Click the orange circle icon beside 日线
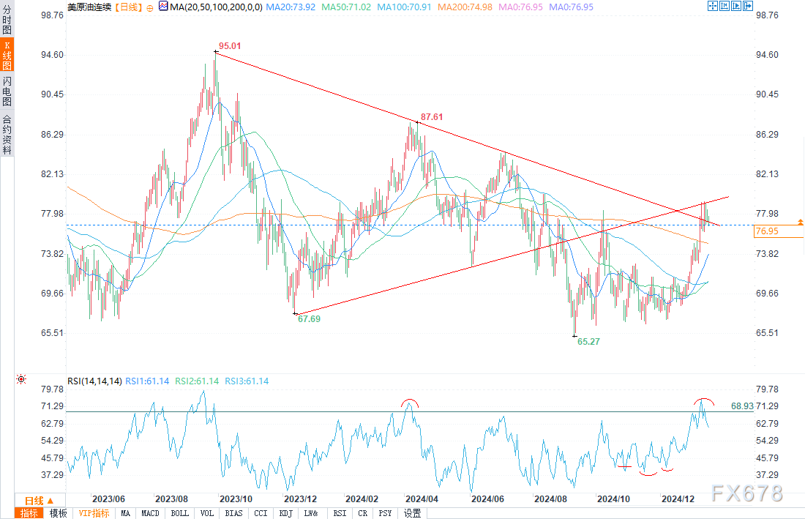805x519 pixels. [150, 8]
